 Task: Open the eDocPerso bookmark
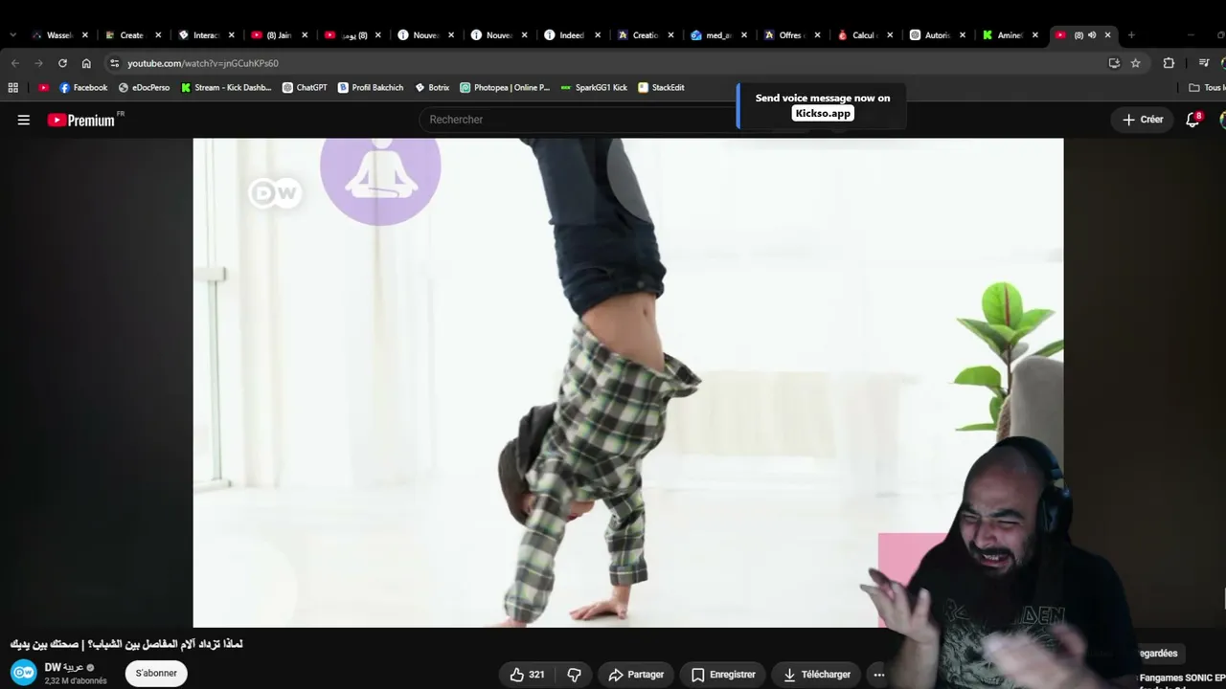[x=144, y=88]
